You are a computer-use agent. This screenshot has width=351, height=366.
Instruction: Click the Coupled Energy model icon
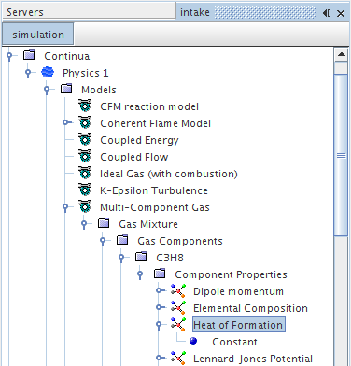tap(85, 140)
